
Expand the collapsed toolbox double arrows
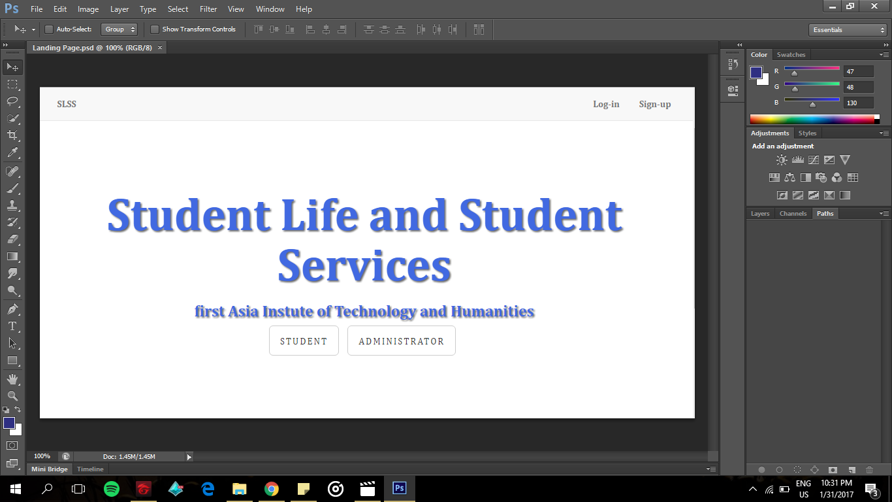(6, 44)
